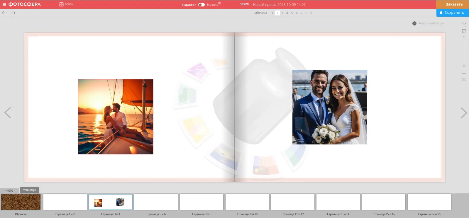Click the help question mark near Экспресс
Viewport: 469px width, 218px height.
(x=219, y=3)
